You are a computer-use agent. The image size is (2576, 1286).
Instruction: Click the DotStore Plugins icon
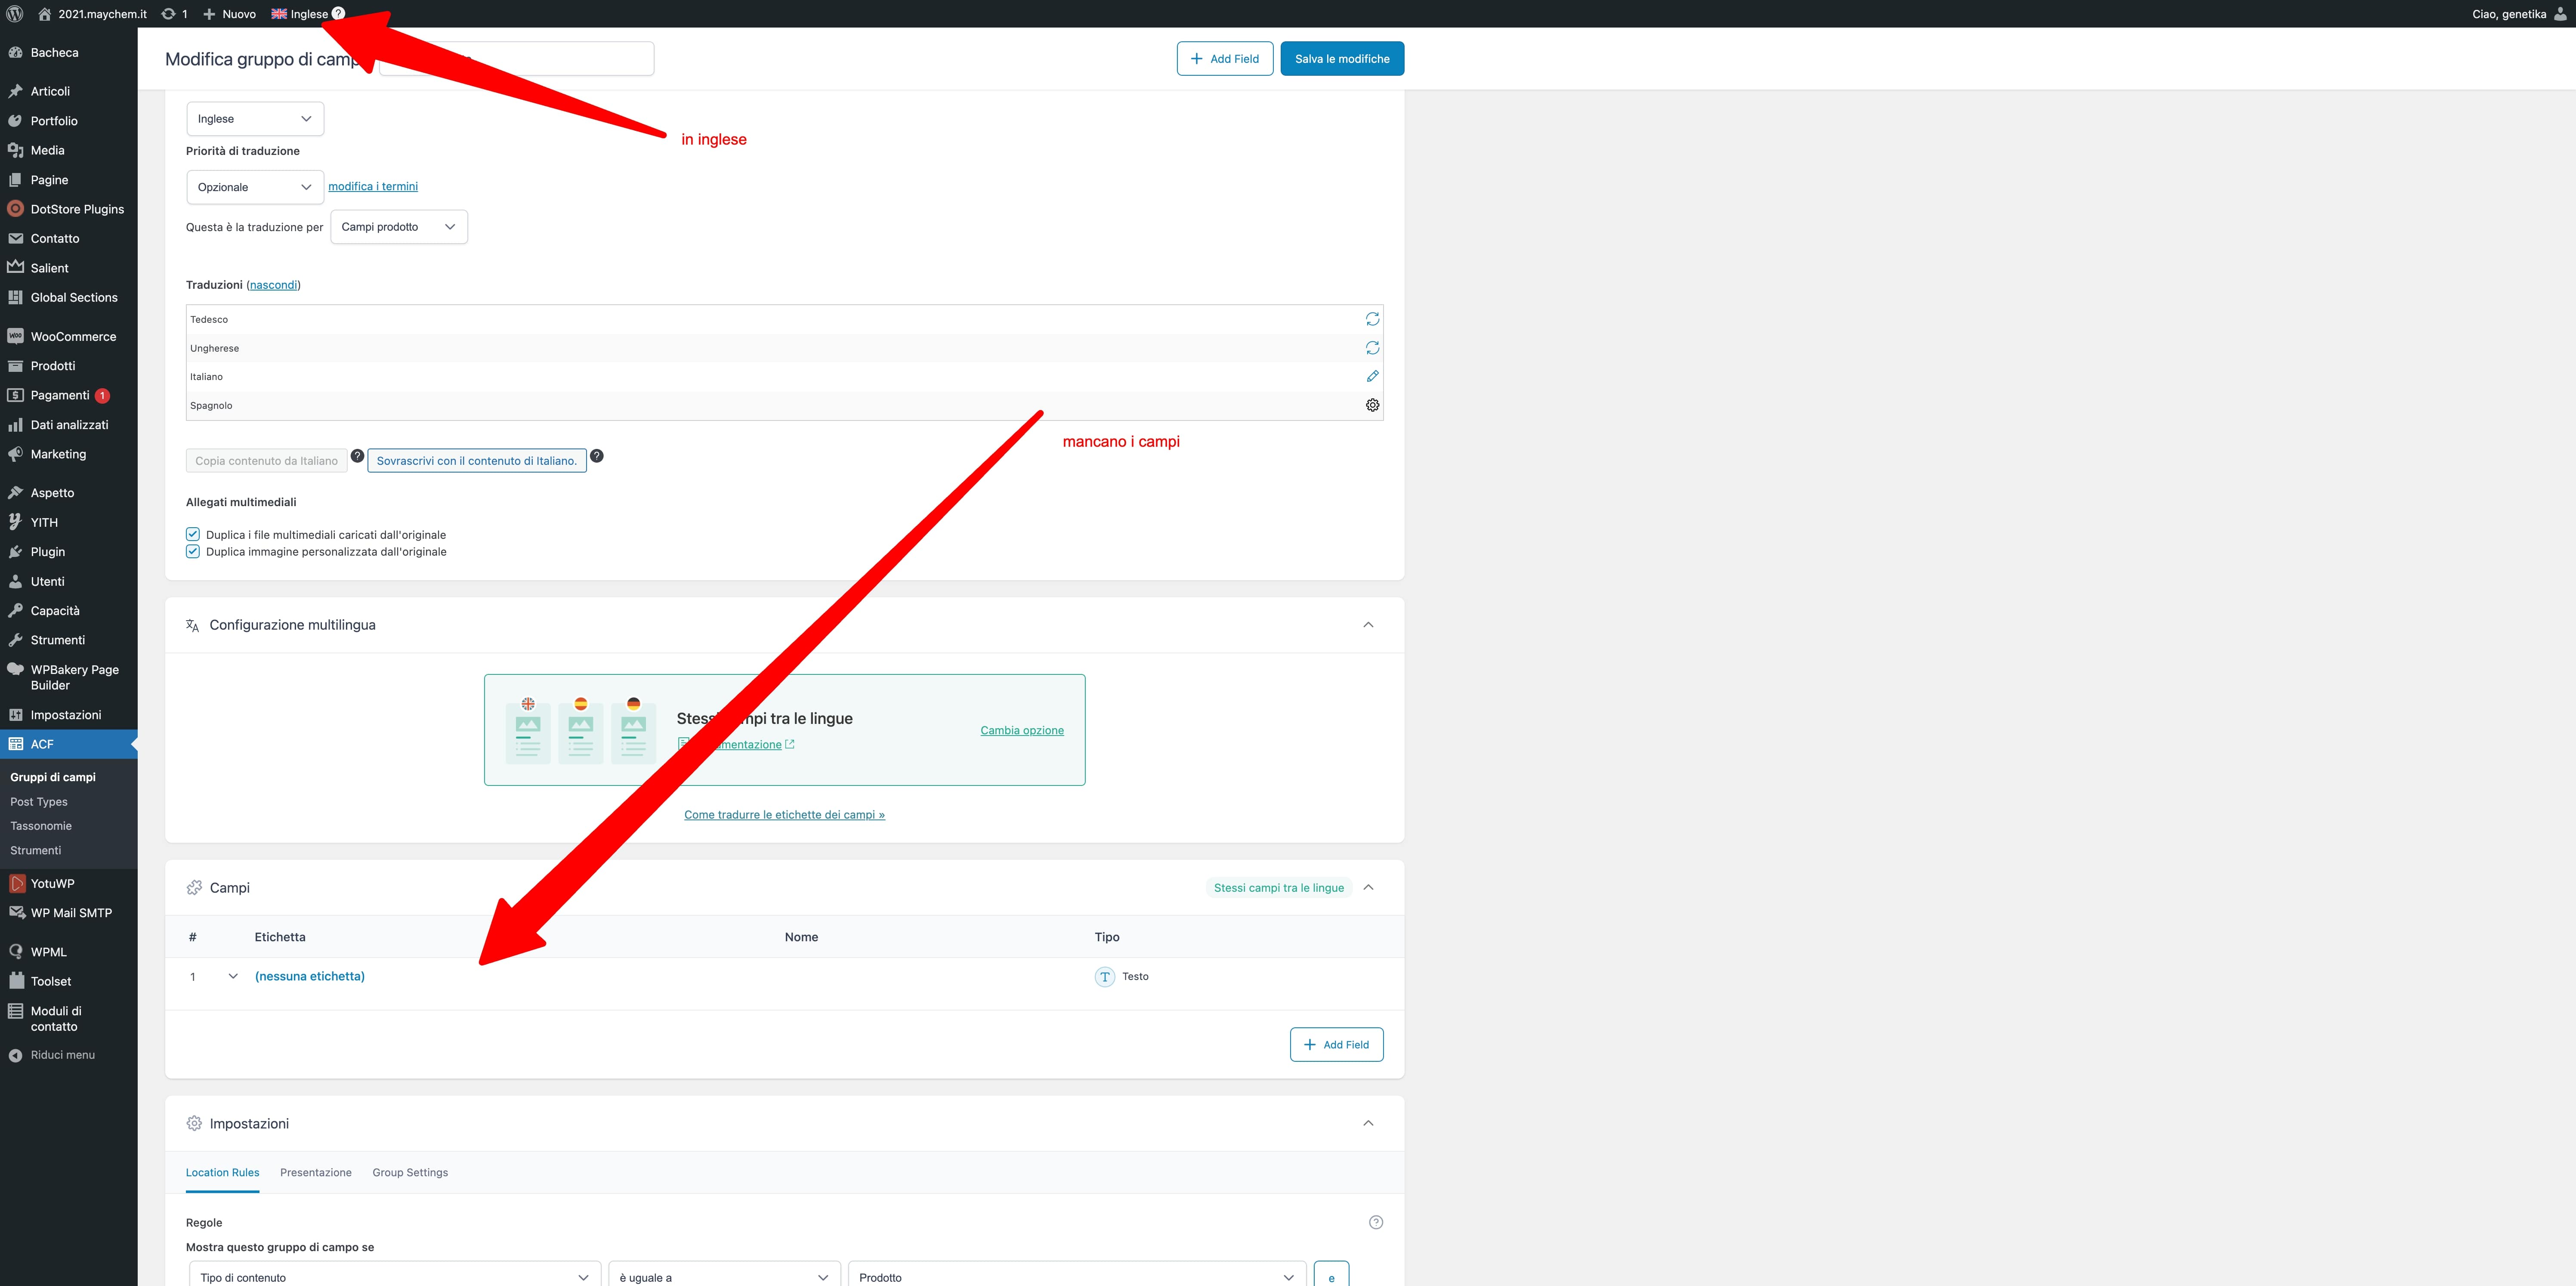(15, 209)
